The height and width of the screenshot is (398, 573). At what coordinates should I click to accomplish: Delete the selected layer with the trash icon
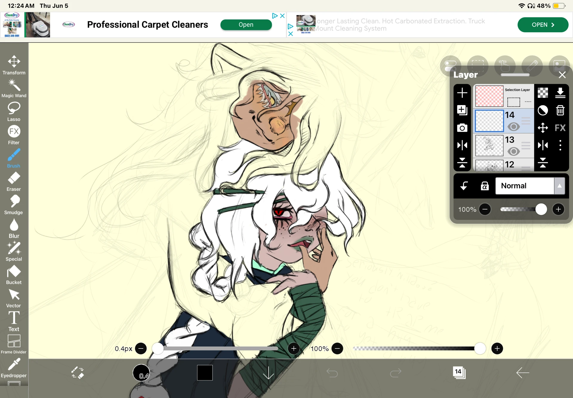pyautogui.click(x=560, y=110)
